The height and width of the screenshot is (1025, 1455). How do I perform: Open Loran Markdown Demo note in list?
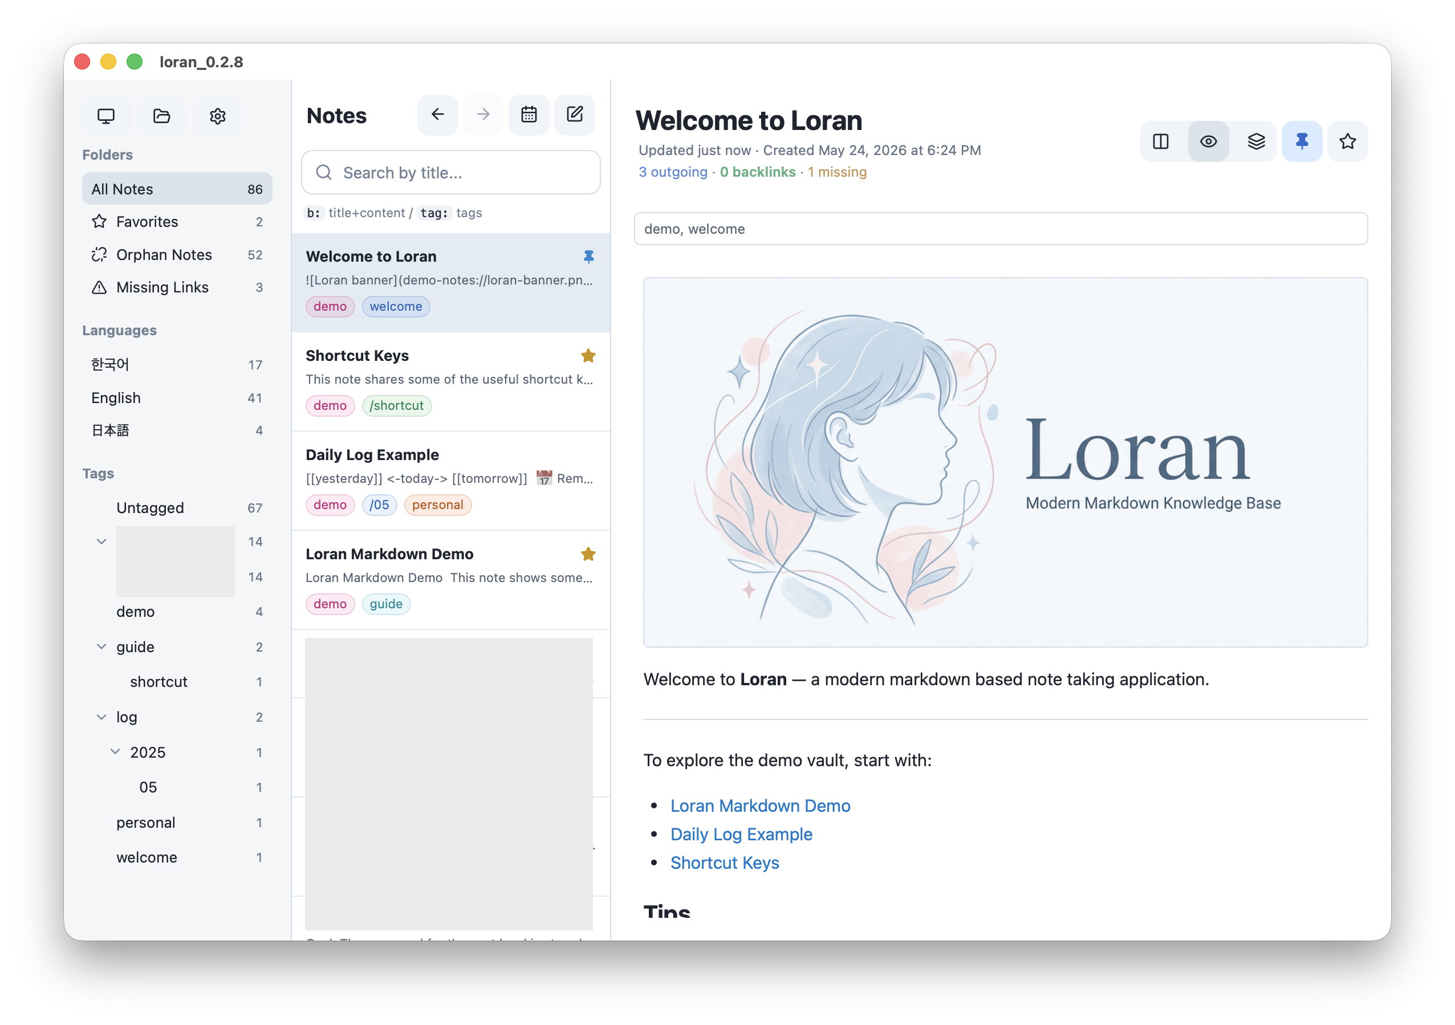tap(450, 580)
